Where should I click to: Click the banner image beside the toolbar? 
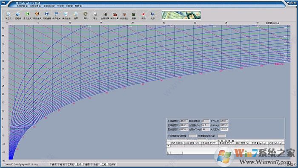point(181,15)
